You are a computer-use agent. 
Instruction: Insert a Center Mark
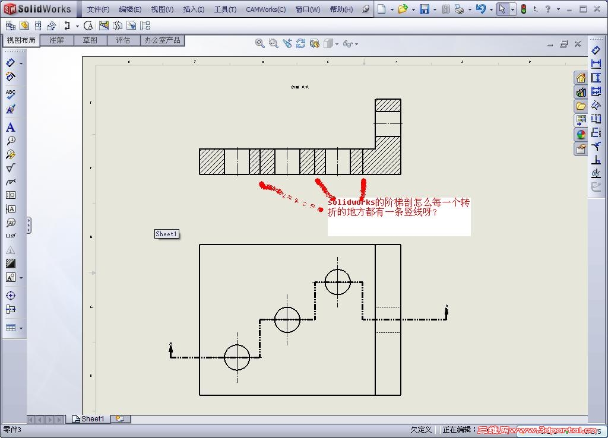(x=11, y=296)
